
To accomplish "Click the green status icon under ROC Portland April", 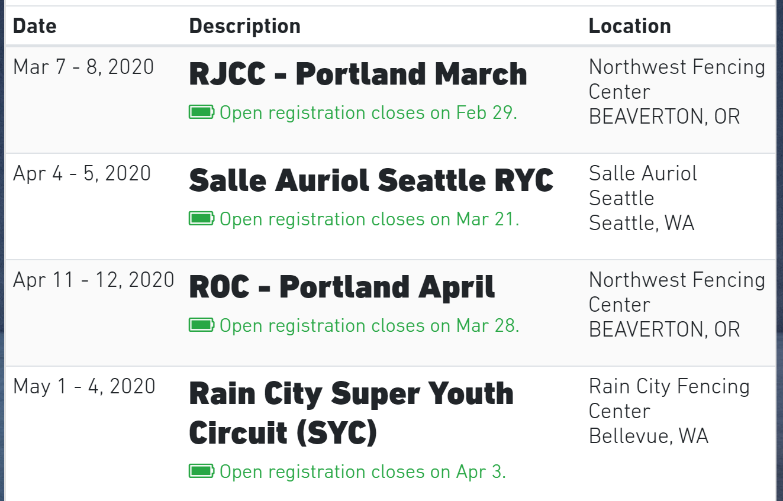I will [201, 325].
